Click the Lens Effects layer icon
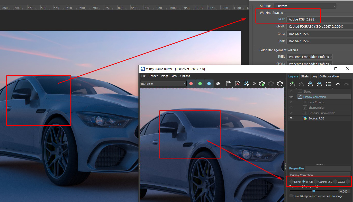This screenshot has width=353, height=202. [x=305, y=102]
